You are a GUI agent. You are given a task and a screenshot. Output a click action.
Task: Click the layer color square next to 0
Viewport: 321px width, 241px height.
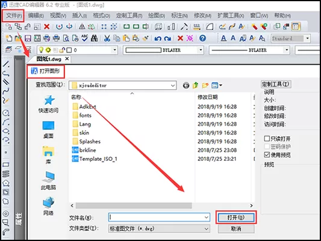click(69, 50)
